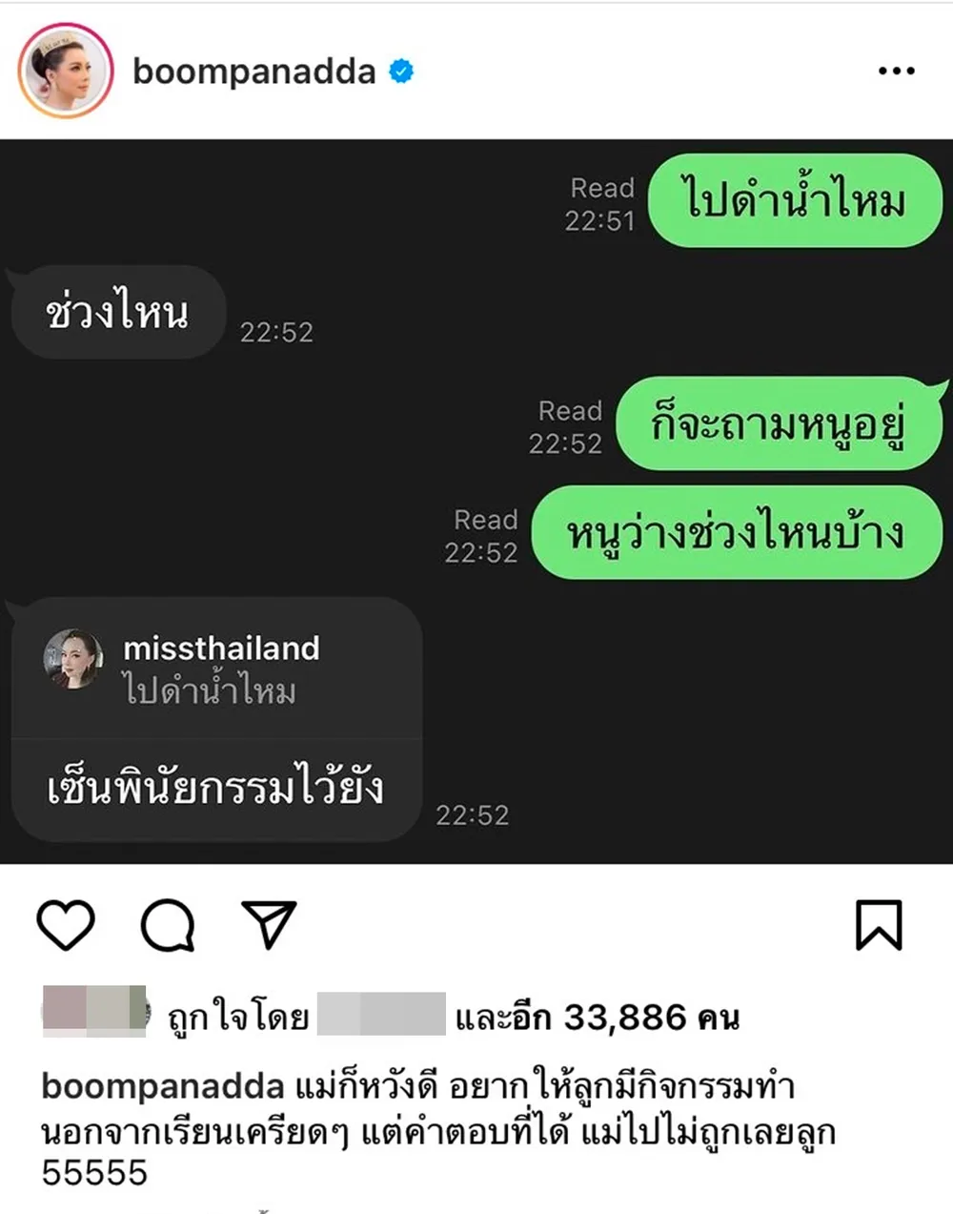
Task: Click the green bubble ไปดำน้ำไหม
Action: [795, 201]
